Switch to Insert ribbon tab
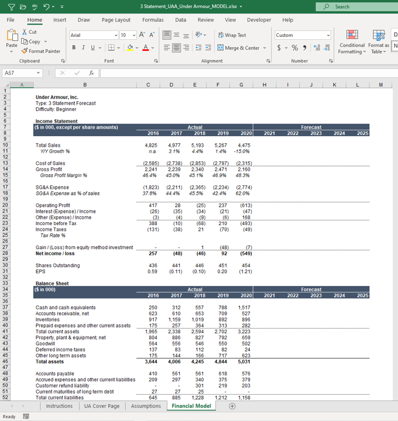The width and height of the screenshot is (398, 421). [60, 20]
